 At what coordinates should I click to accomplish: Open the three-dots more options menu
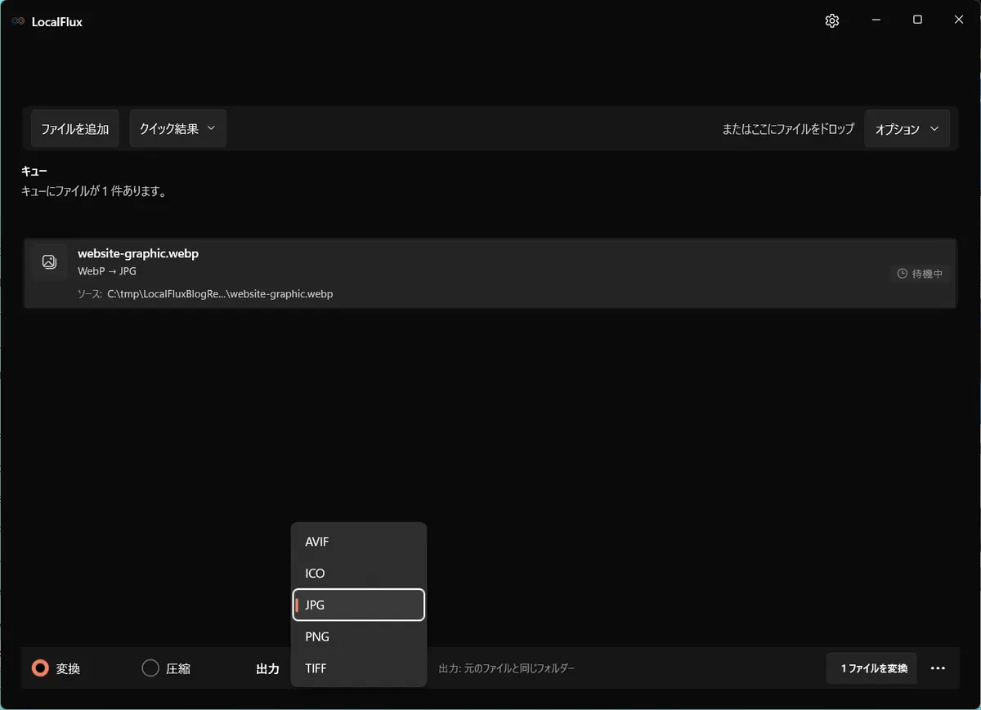pyautogui.click(x=938, y=668)
